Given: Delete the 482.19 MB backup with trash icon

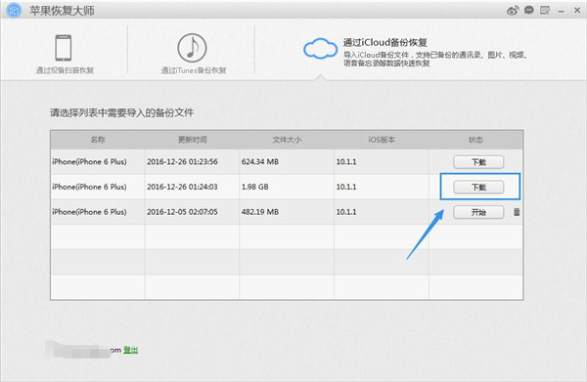Looking at the screenshot, I should (517, 212).
